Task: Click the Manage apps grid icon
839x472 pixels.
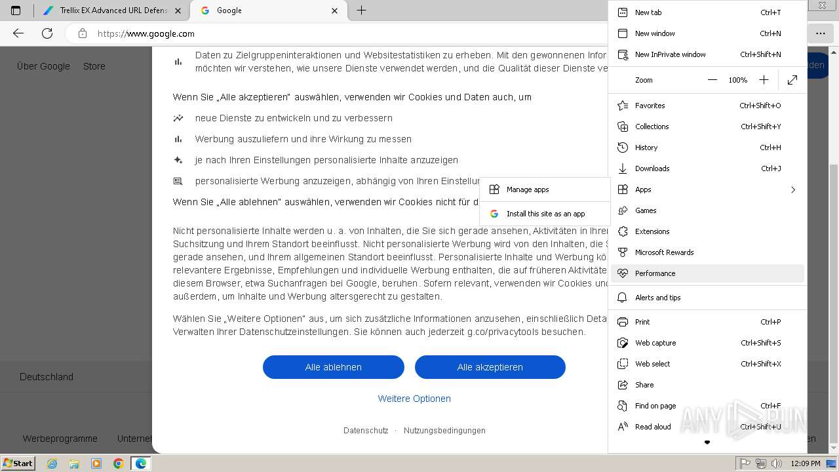Action: [494, 189]
